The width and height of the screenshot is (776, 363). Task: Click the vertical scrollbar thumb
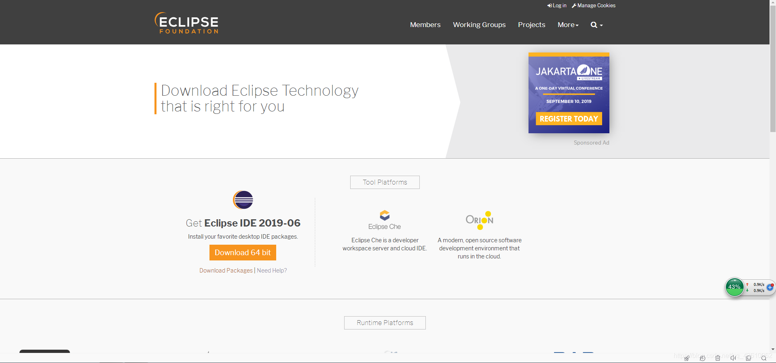coord(773,69)
